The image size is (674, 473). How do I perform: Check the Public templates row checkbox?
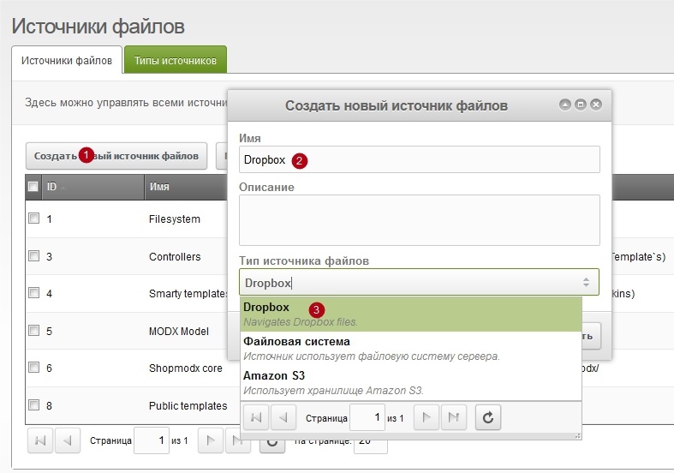[x=33, y=405]
